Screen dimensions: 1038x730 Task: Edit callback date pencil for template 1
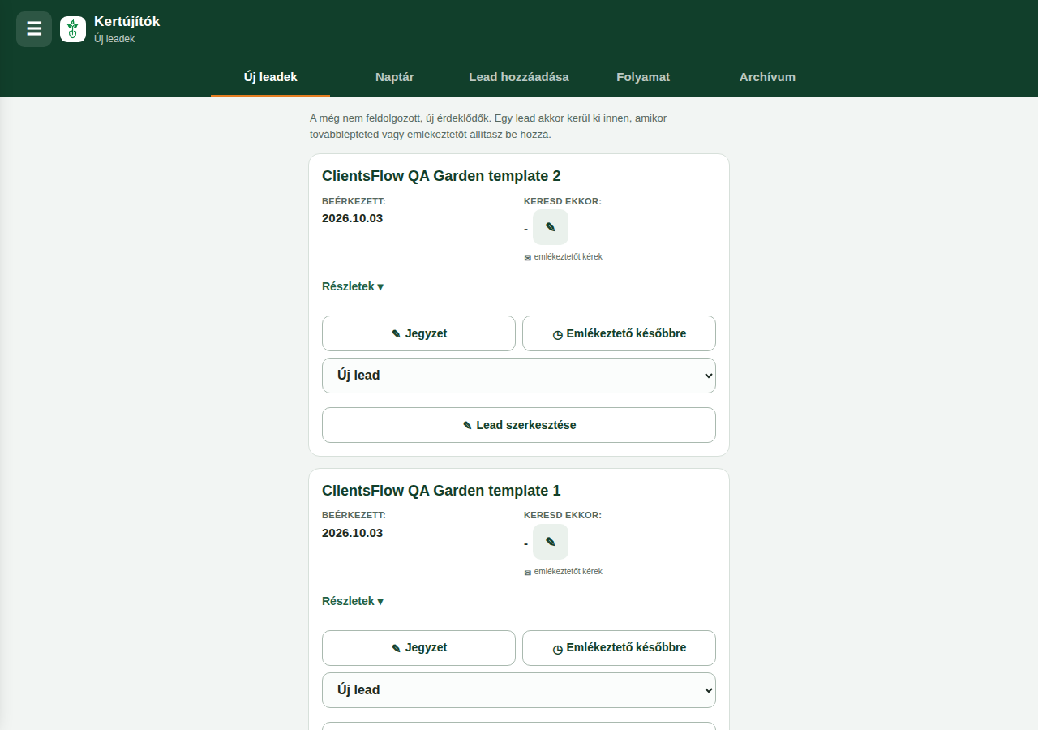click(551, 542)
